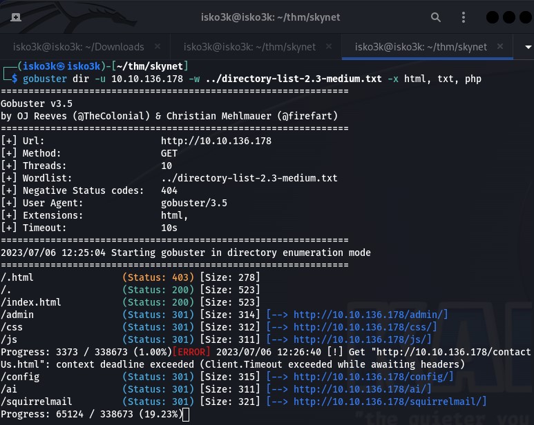
Task: Click the search magnifier icon in the title bar
Action: click(436, 17)
